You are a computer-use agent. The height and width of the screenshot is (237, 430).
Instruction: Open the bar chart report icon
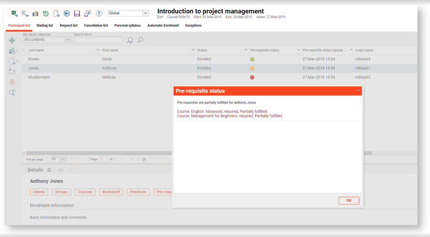pyautogui.click(x=35, y=13)
